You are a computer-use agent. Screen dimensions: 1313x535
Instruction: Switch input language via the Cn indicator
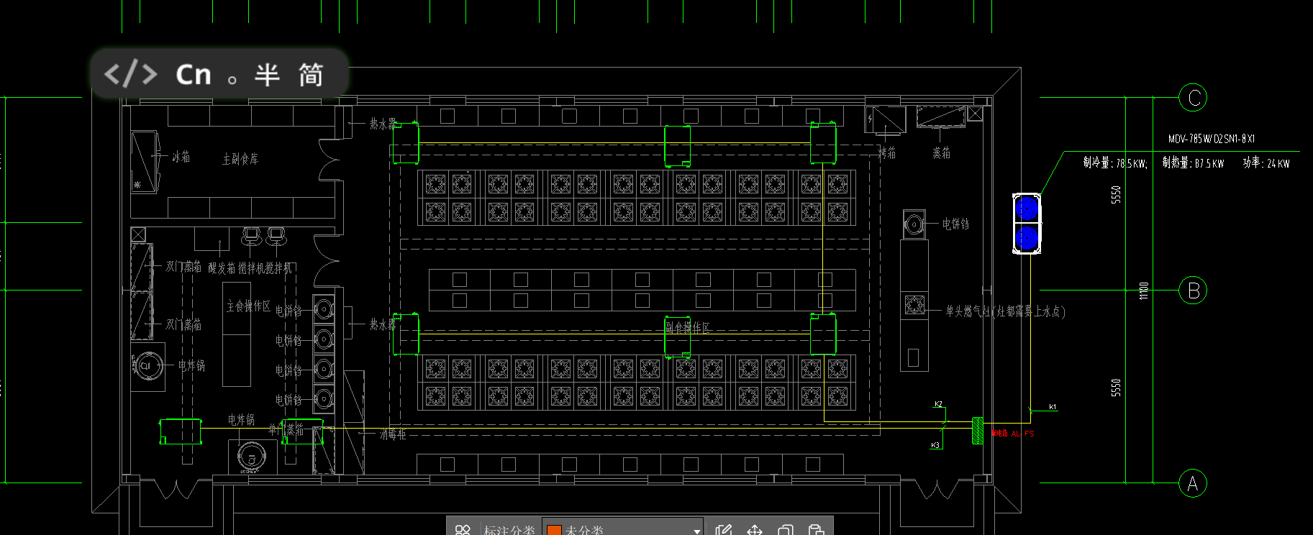point(194,75)
